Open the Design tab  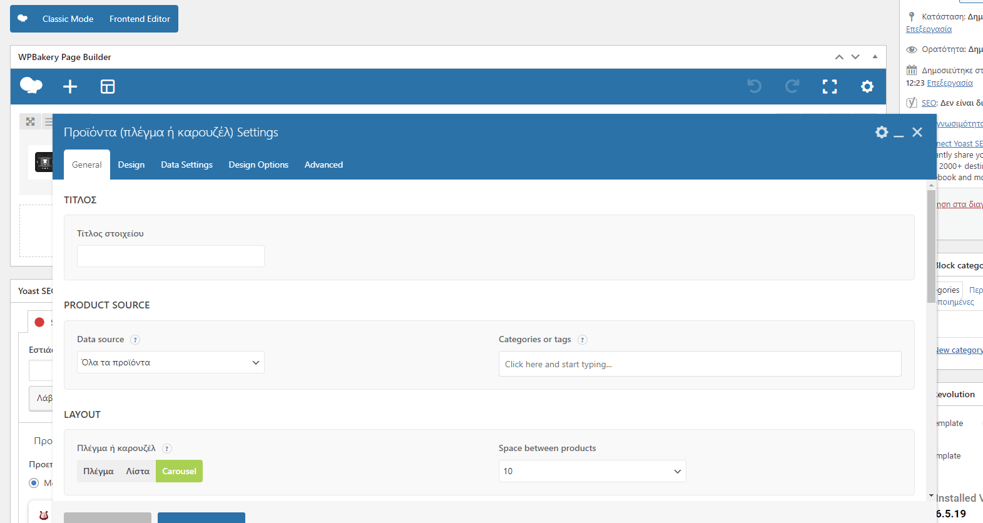point(131,165)
